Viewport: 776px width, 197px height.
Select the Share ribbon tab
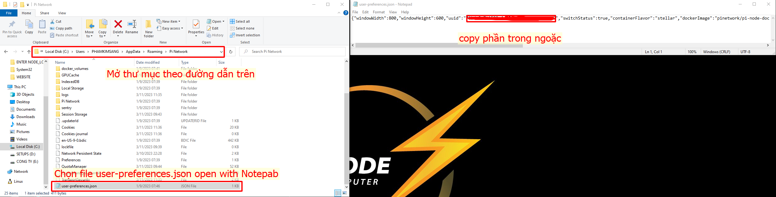pos(44,13)
